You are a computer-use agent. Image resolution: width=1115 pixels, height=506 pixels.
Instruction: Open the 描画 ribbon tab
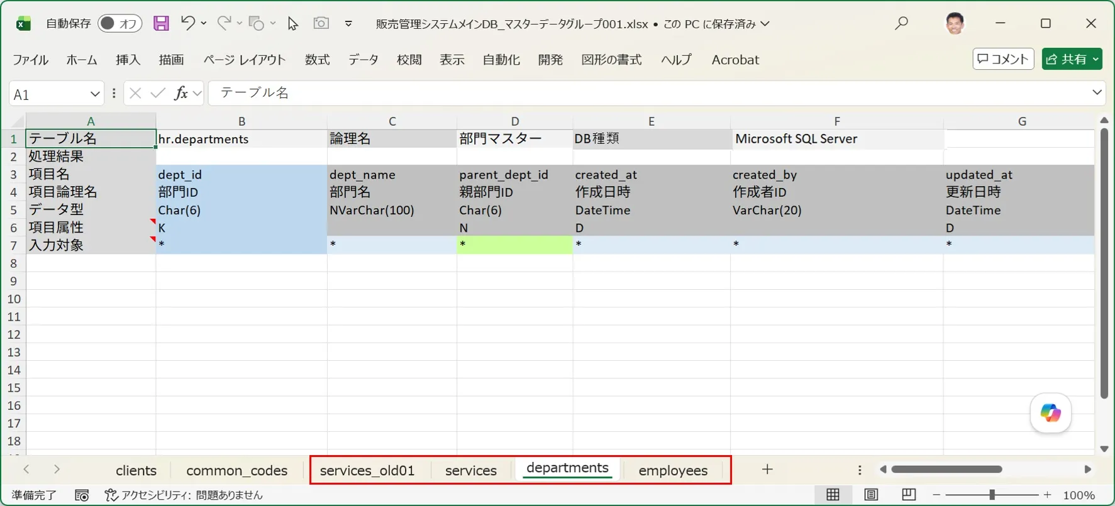coord(171,60)
